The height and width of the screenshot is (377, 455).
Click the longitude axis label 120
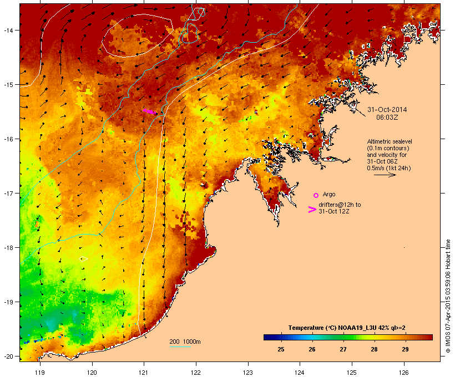[x=92, y=373]
